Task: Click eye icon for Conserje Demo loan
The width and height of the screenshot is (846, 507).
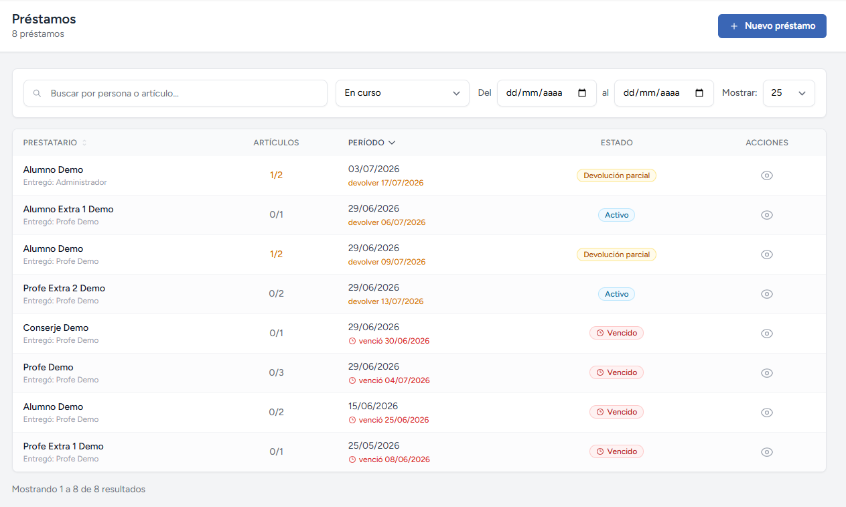Action: point(767,334)
